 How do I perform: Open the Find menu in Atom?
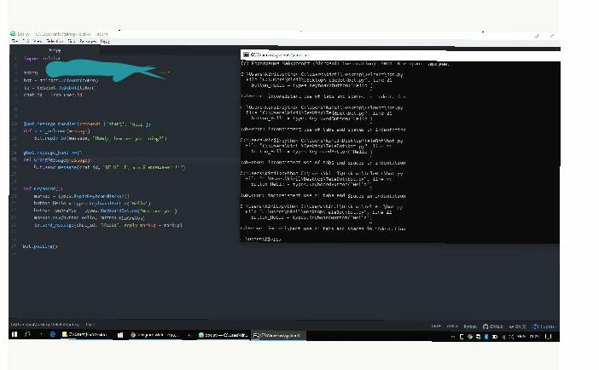tap(72, 41)
